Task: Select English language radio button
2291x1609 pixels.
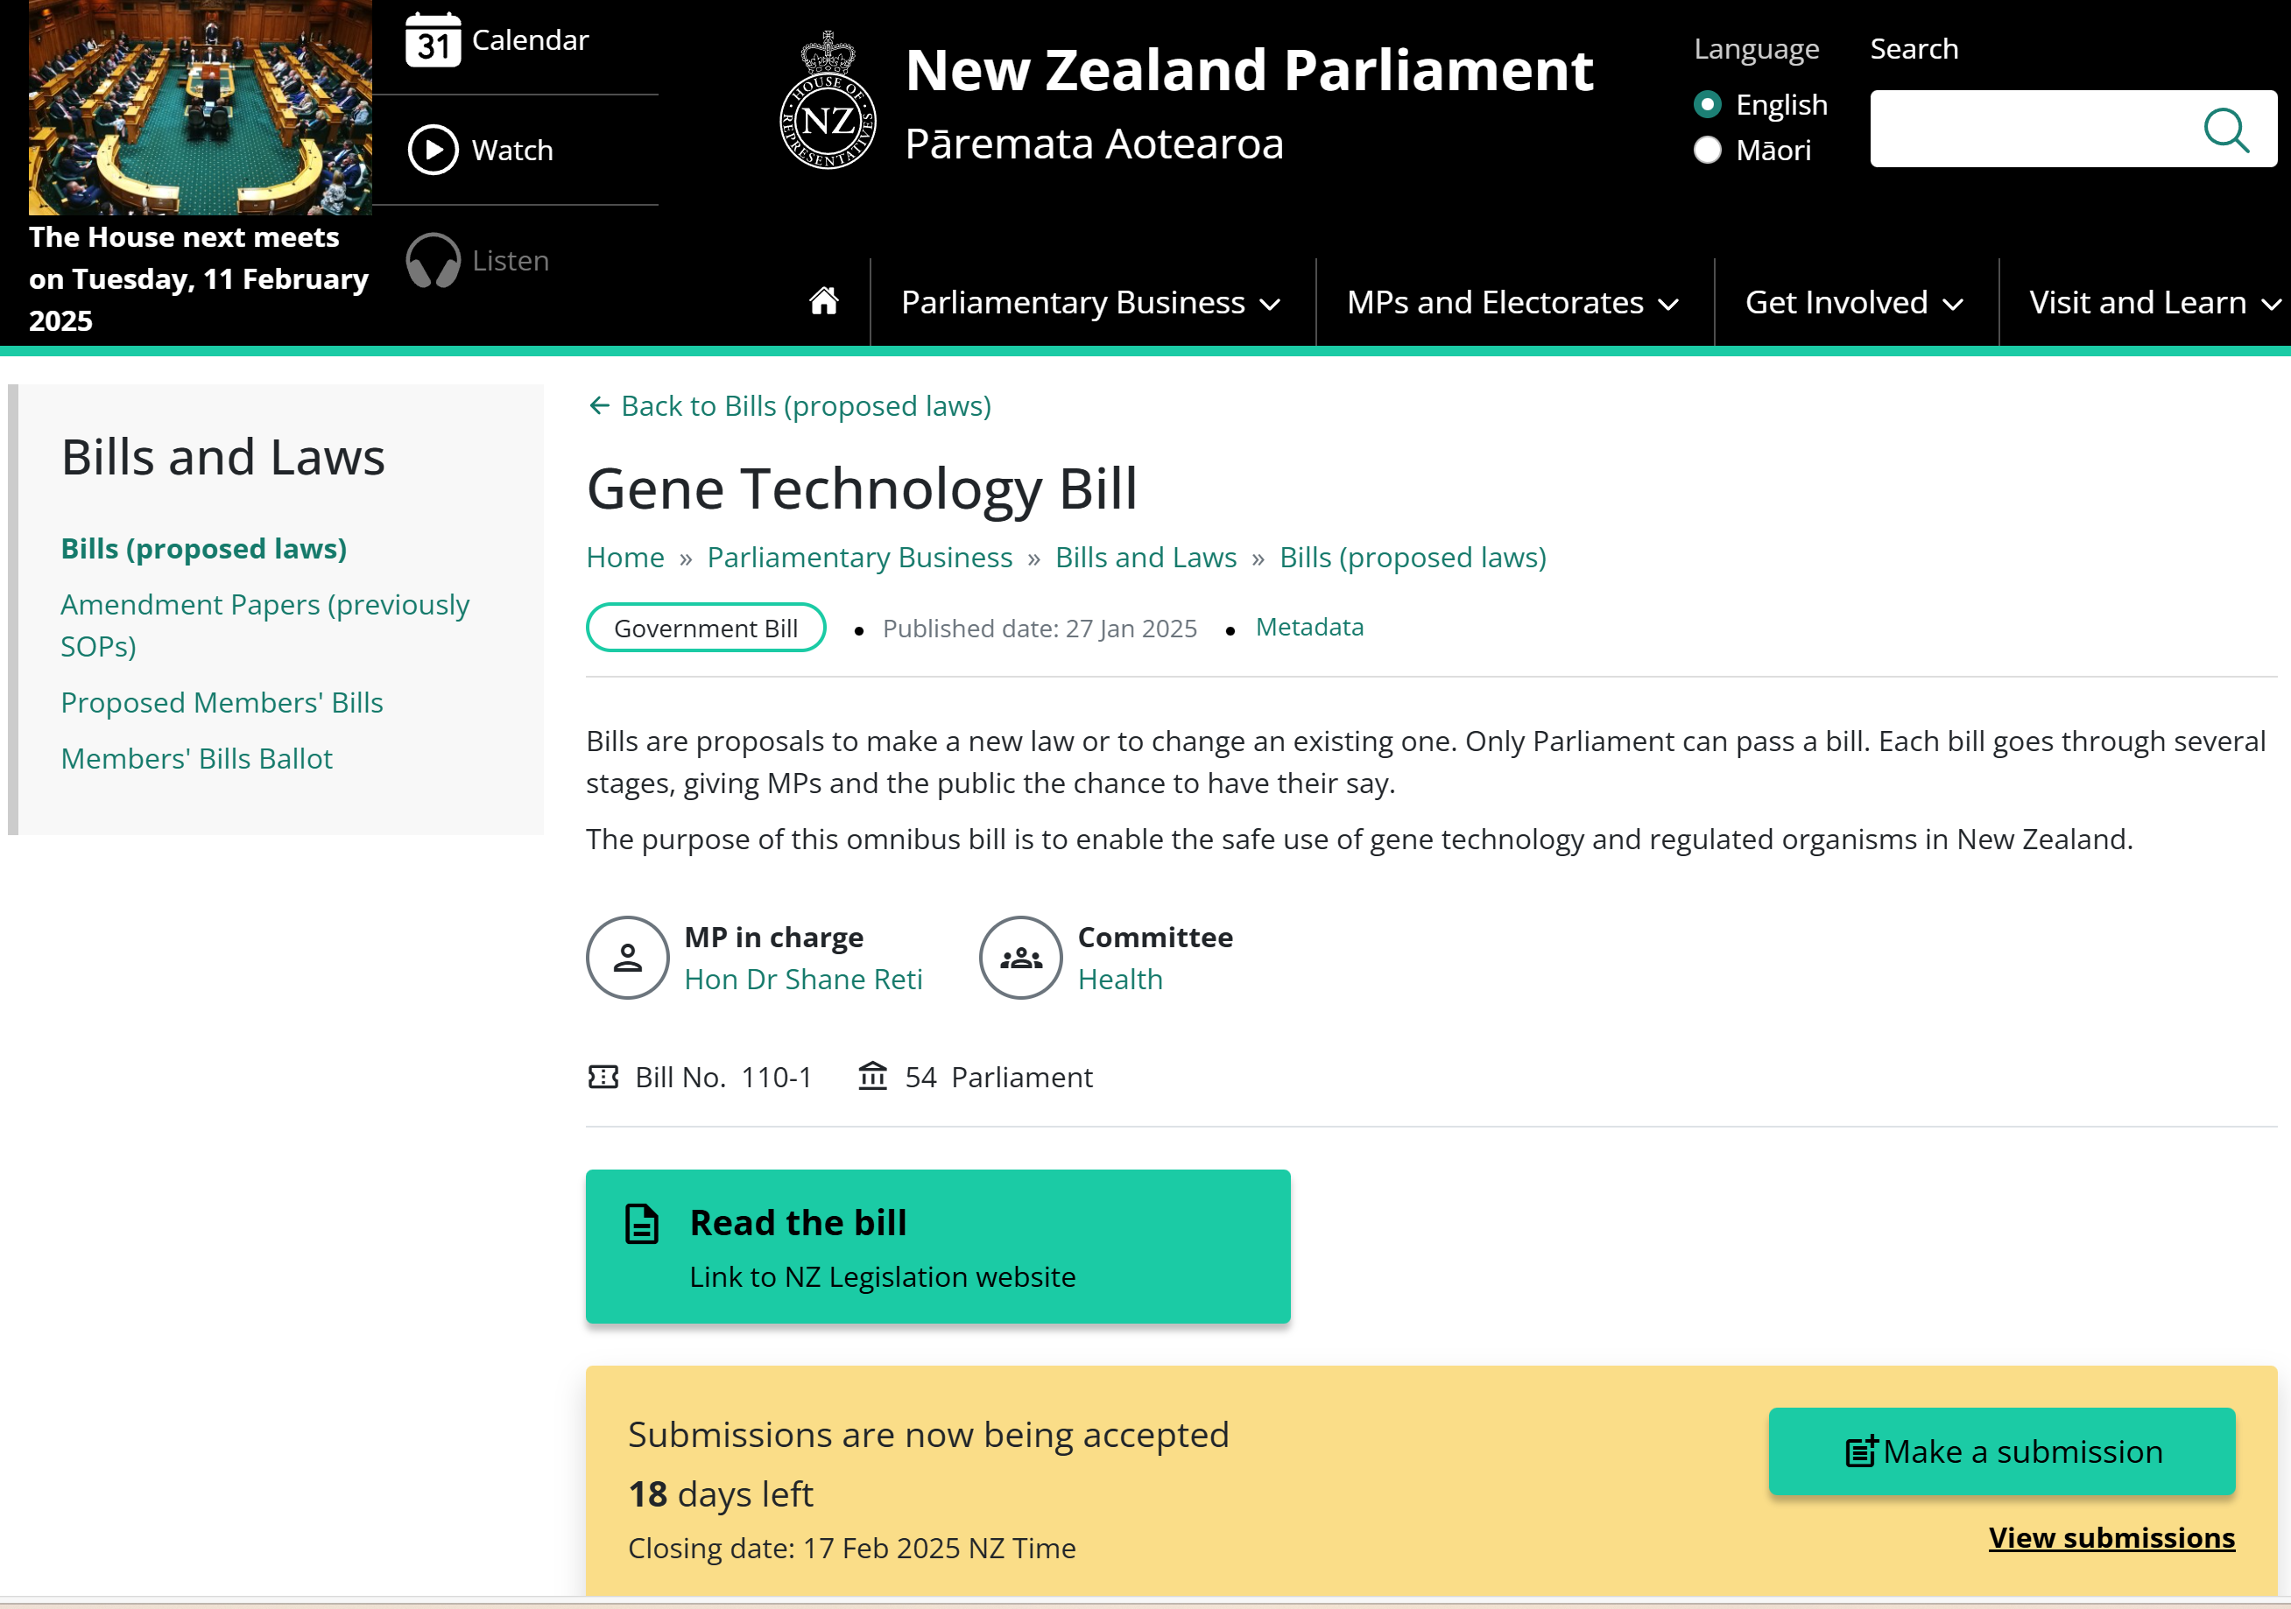Action: 1707,104
